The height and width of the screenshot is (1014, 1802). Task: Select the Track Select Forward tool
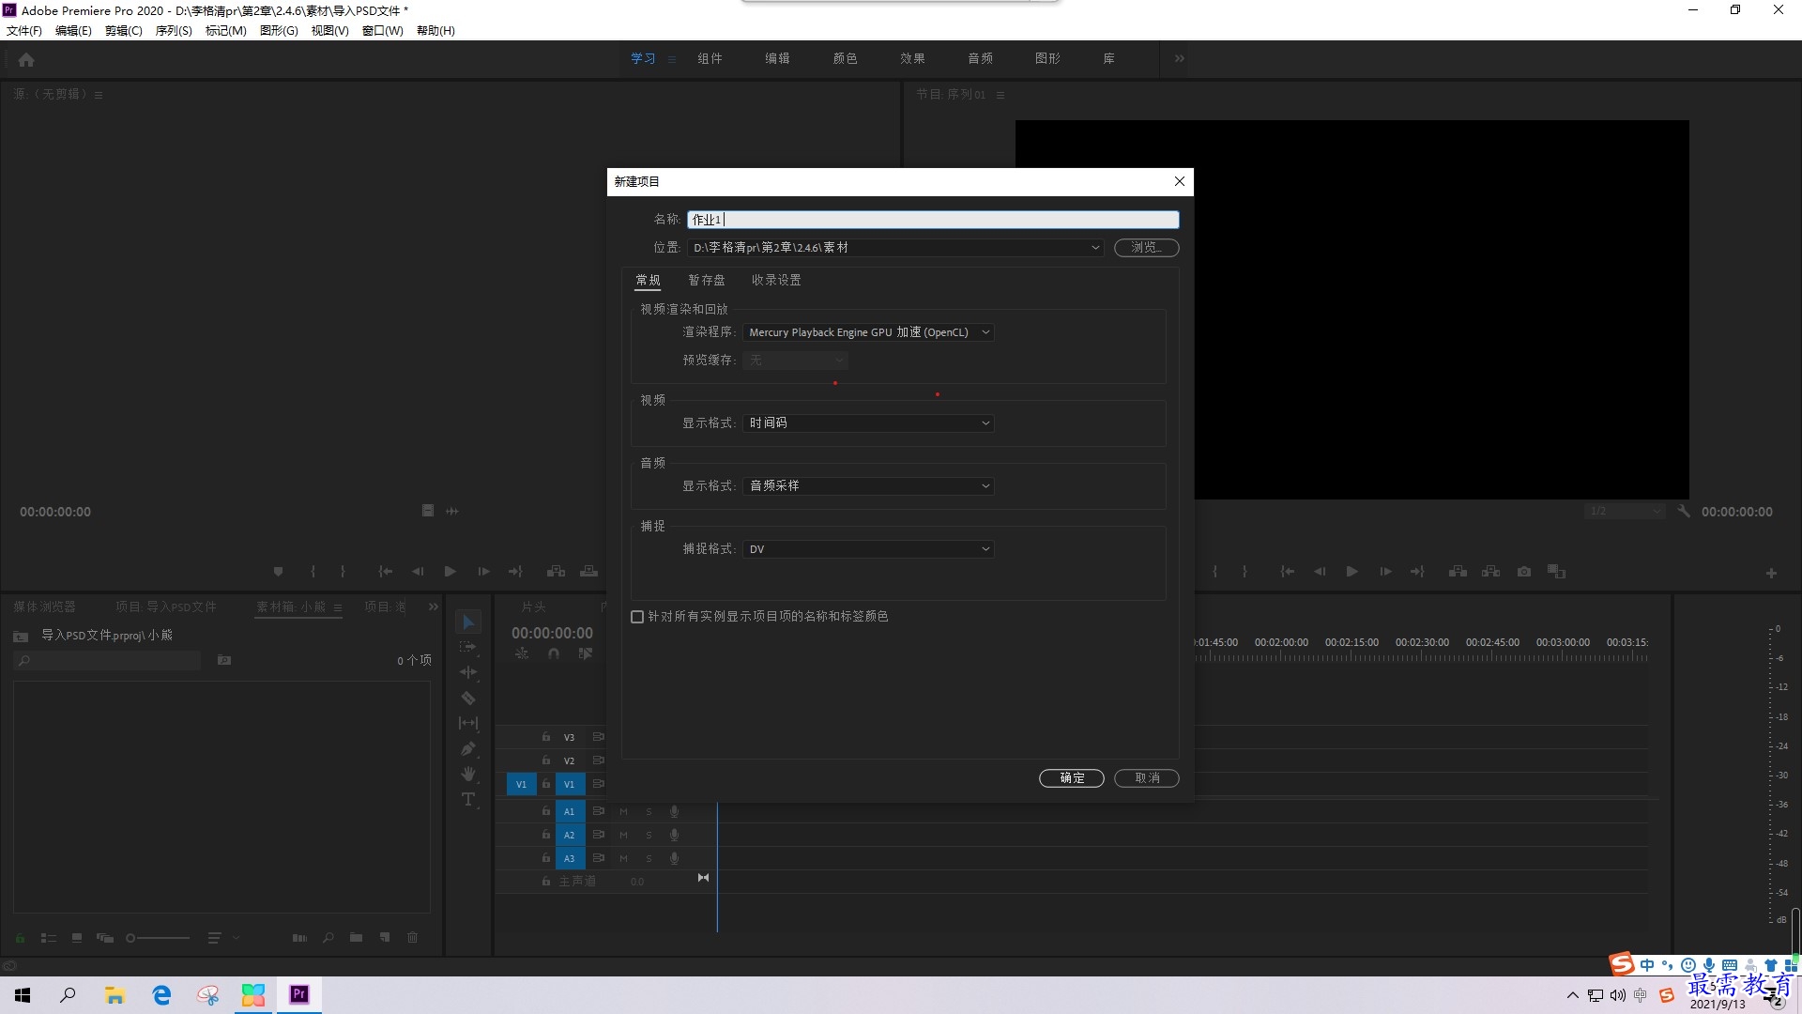coord(468,647)
